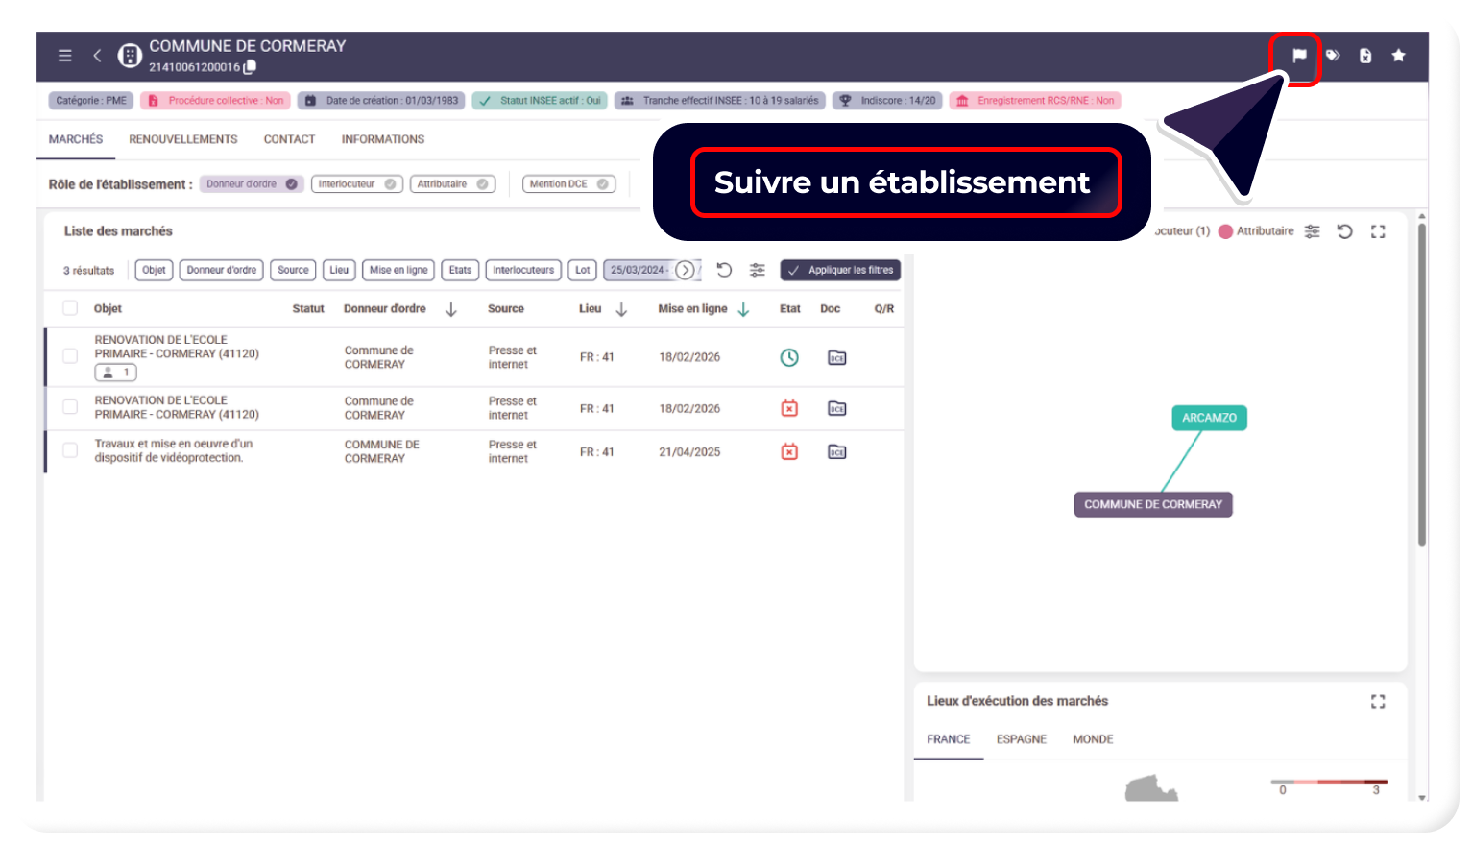Tick the checkbox for the vidéoprotection market row

(70, 450)
